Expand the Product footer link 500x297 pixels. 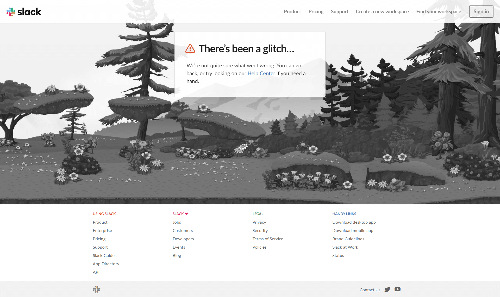pyautogui.click(x=100, y=222)
